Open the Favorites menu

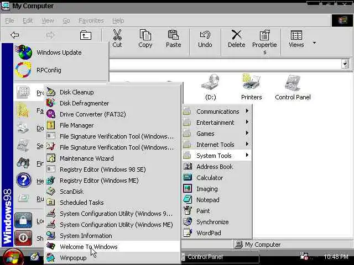(91, 20)
